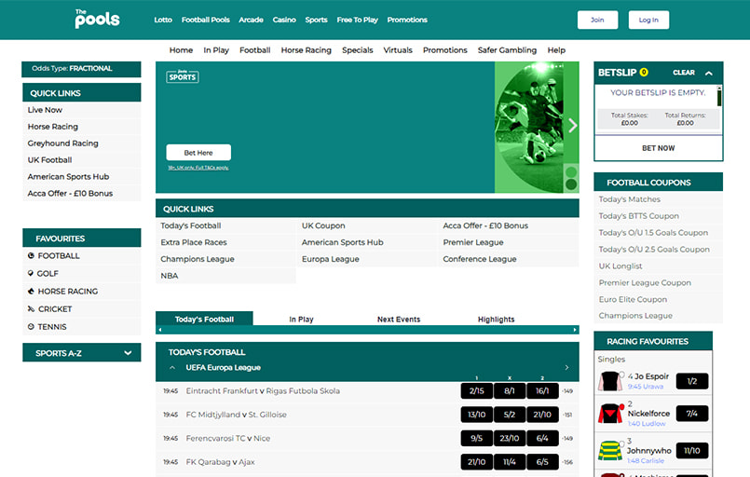The height and width of the screenshot is (477, 750).
Task: Open Europa League quick link
Action: coord(367,259)
